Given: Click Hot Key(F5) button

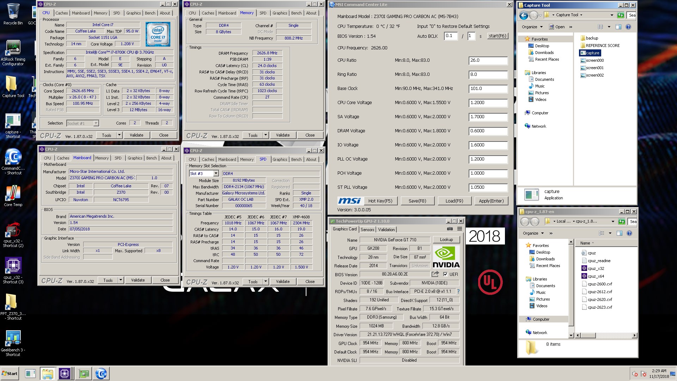Looking at the screenshot, I should tap(380, 201).
